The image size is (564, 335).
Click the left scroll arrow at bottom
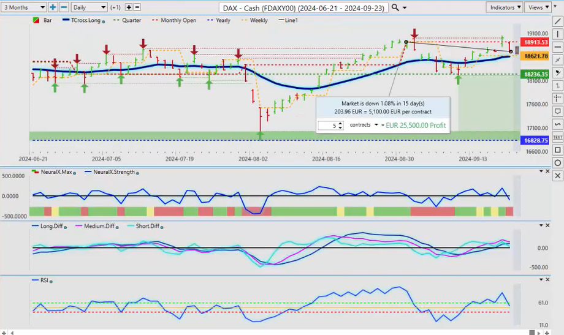point(12,333)
